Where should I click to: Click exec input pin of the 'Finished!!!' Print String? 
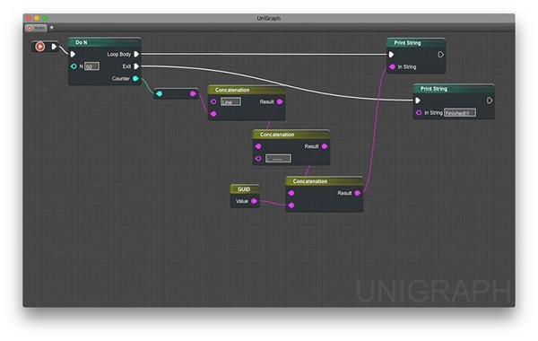pyautogui.click(x=418, y=101)
